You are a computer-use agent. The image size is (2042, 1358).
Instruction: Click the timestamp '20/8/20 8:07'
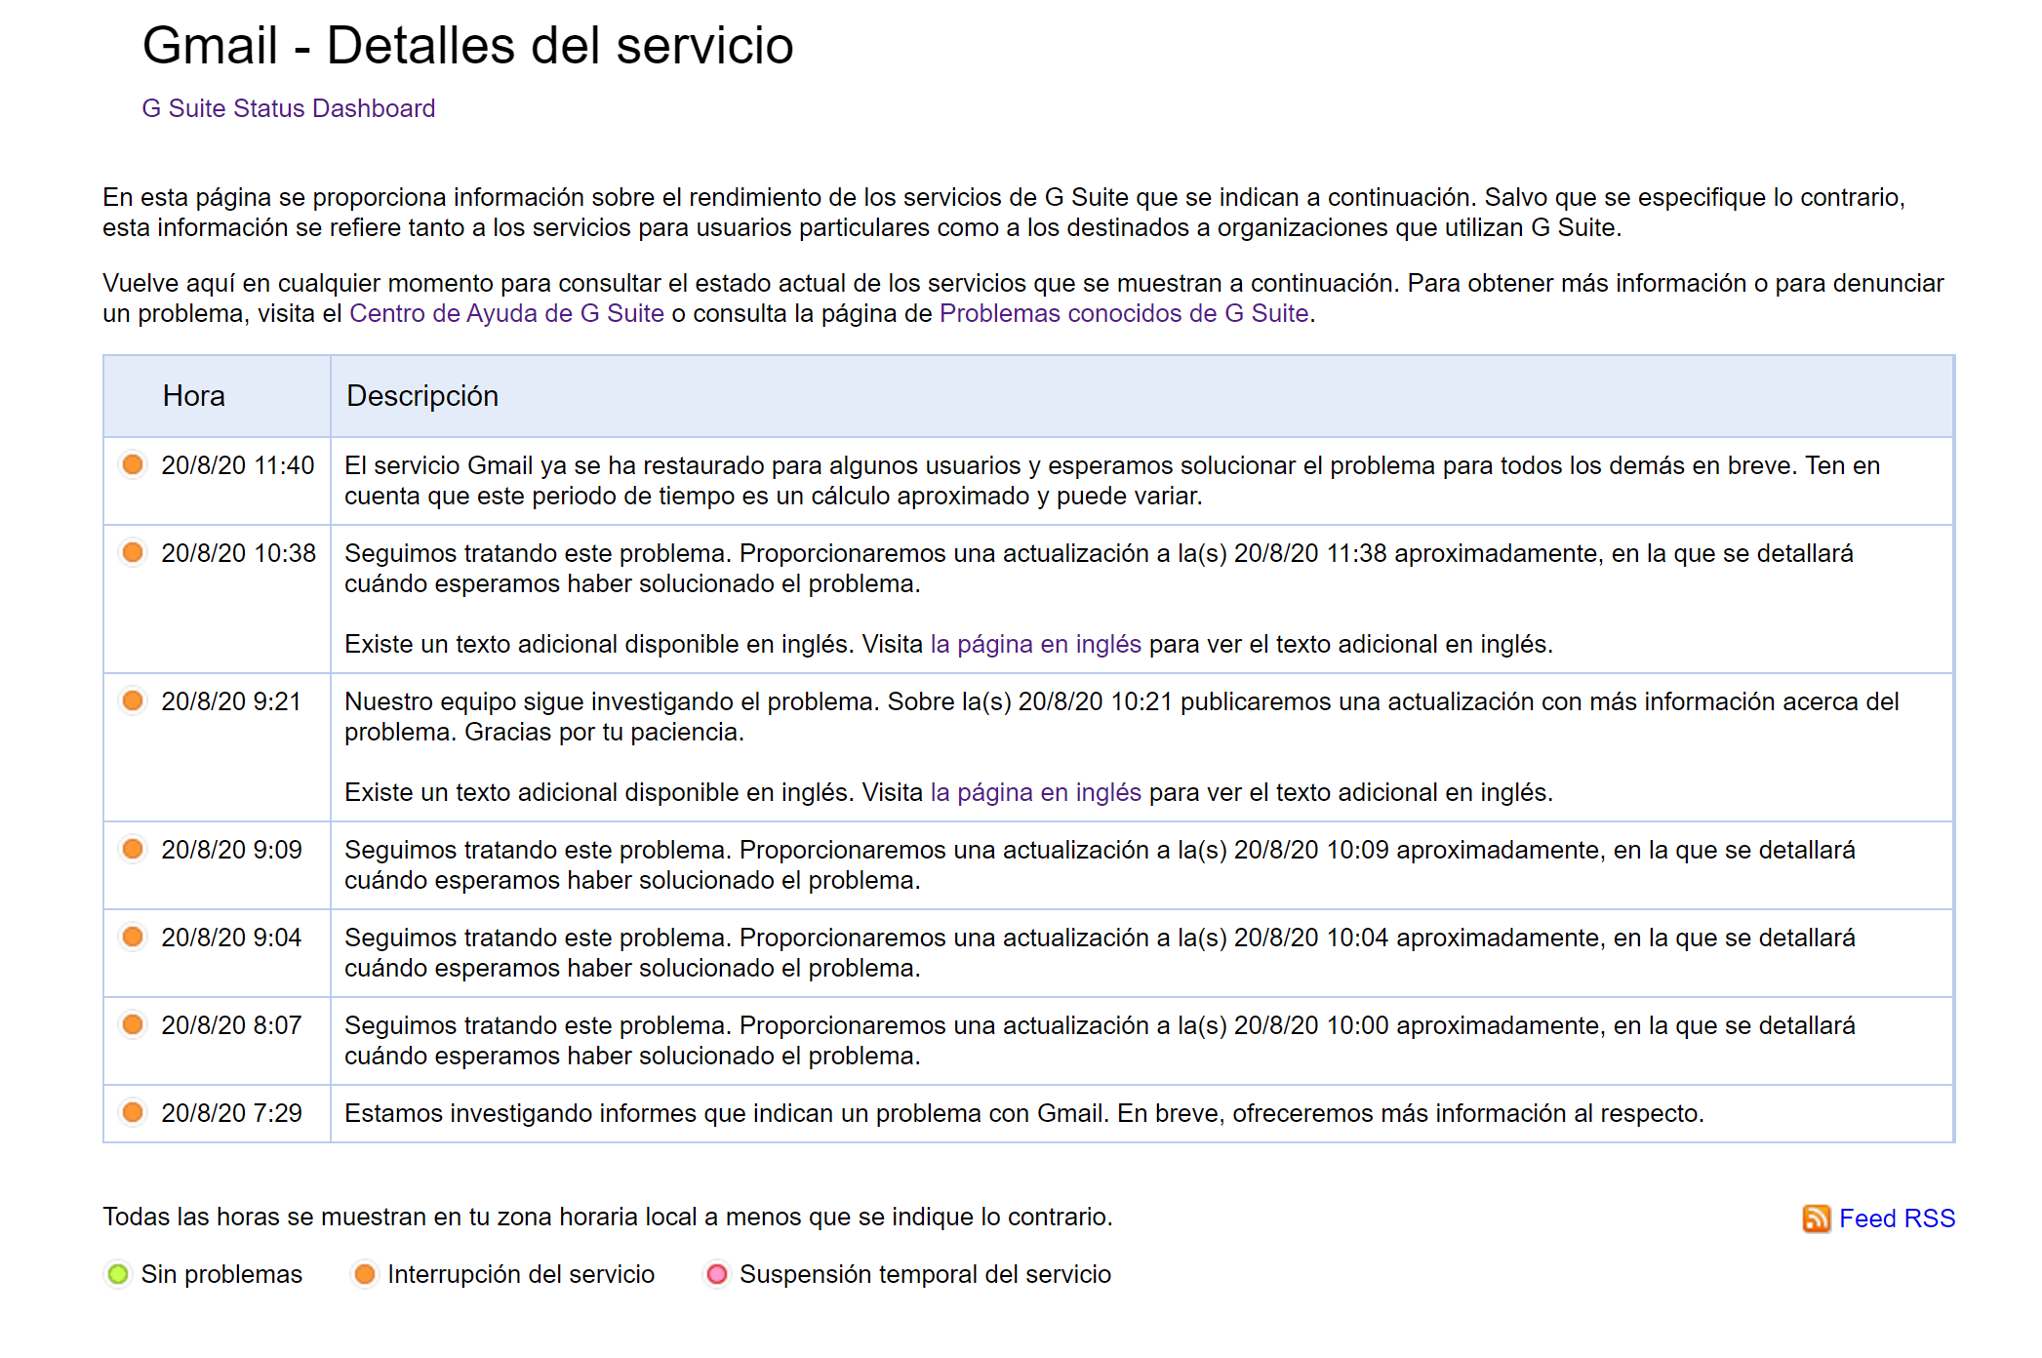click(x=231, y=1025)
